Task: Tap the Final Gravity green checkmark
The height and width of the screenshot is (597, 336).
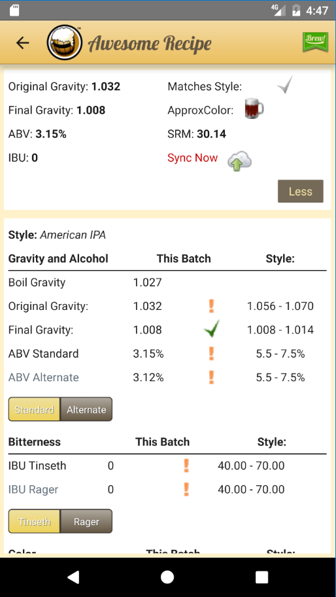Action: tap(212, 328)
